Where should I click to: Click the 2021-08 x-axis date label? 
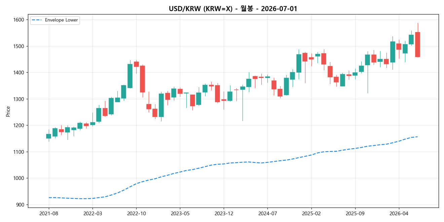[x=49, y=213]
